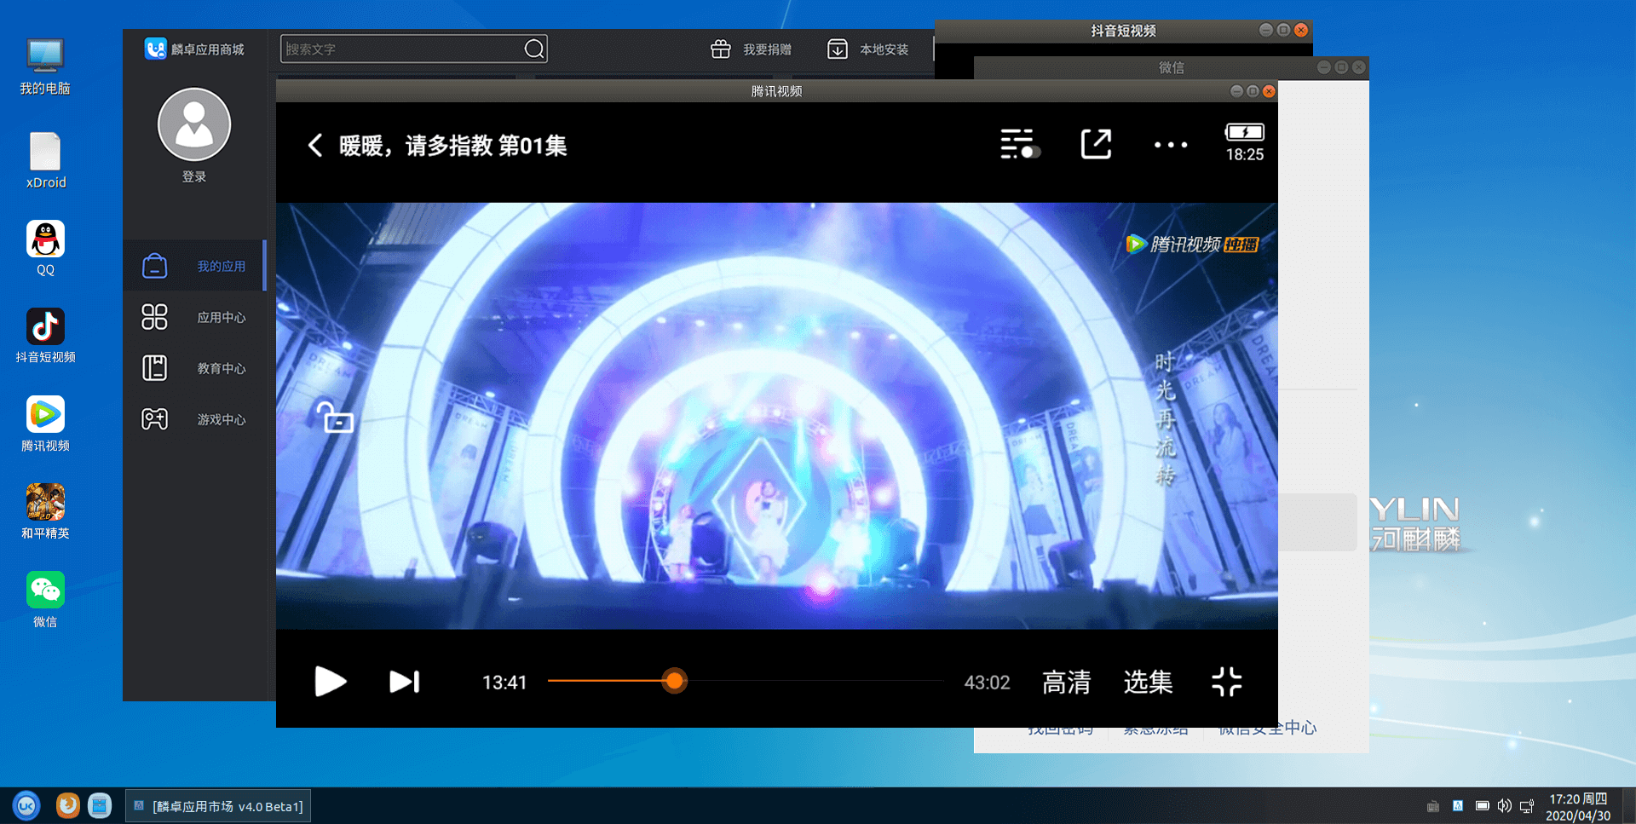Launch Firefox from the taskbar
Viewport: 1636px width, 824px height.
(67, 805)
